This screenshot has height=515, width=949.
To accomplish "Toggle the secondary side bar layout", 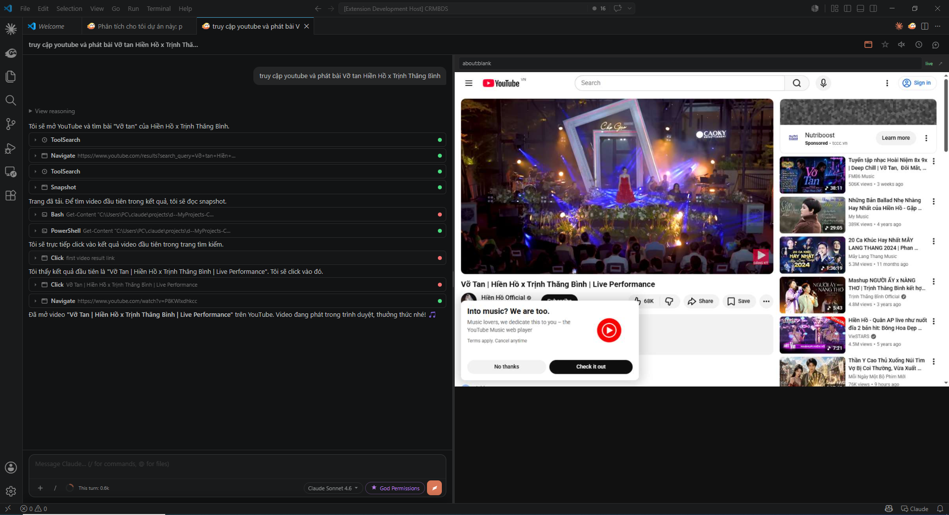I will 873,8.
